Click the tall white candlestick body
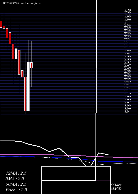138x194 pixels. [x=28, y=87]
